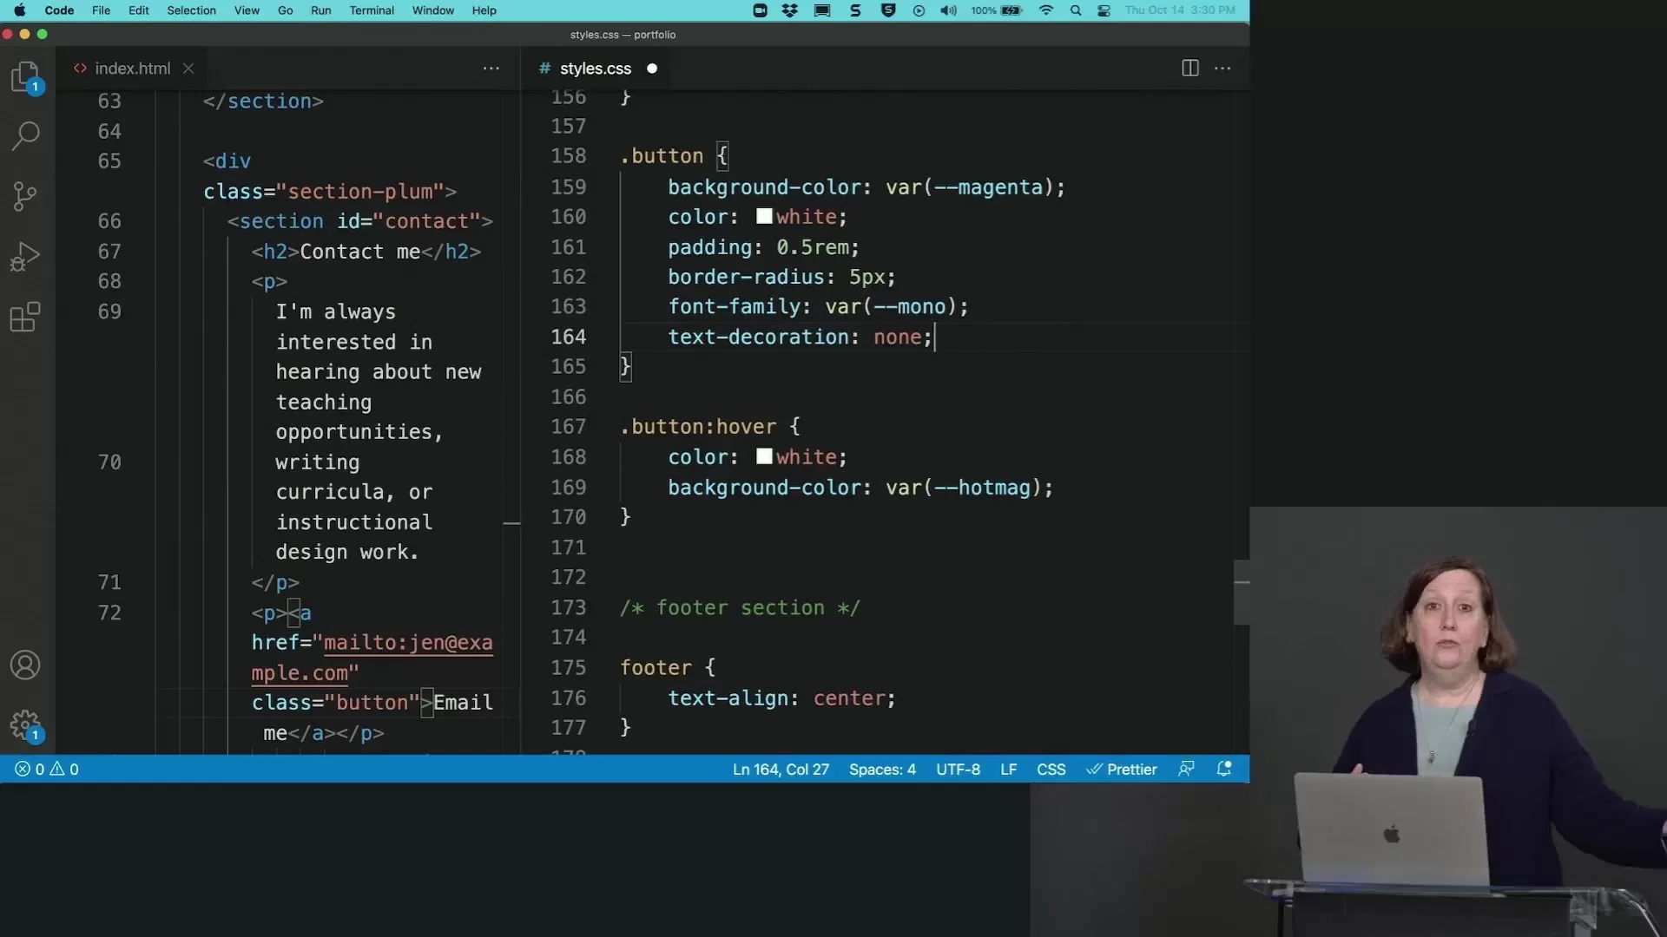Open the left editor group more actions menu
This screenshot has height=937, width=1667.
tap(491, 69)
